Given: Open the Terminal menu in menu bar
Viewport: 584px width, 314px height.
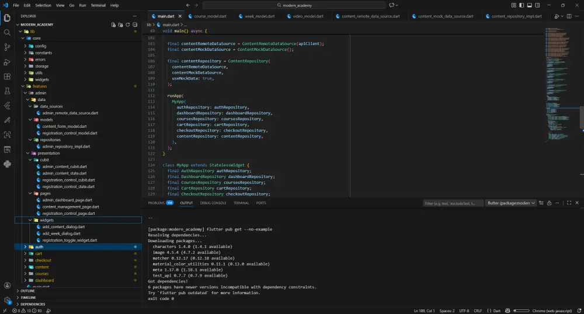Looking at the screenshot, I should 98,5.
